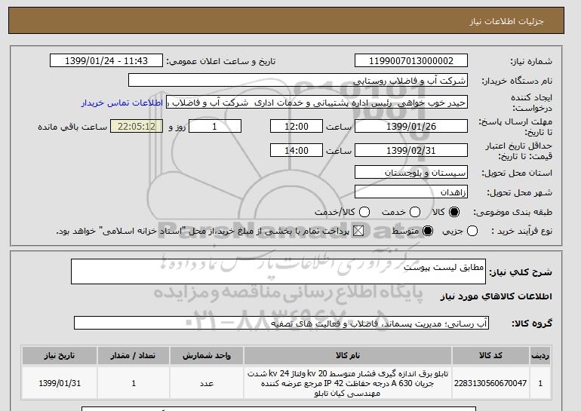Click the شرح کلی نیاز label
This screenshot has height=411, width=581.
click(521, 272)
